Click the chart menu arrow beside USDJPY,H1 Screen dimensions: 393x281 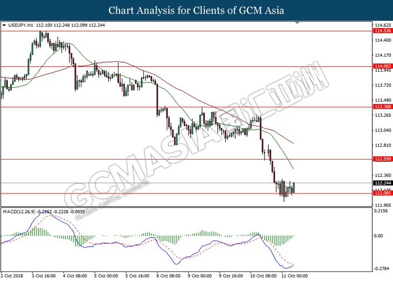(x=4, y=25)
